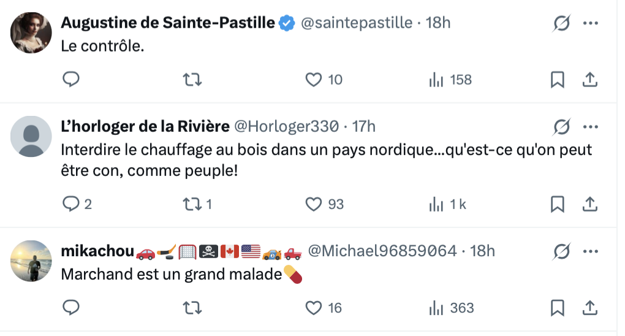Open more menu on Horloger330's tweet
The height and width of the screenshot is (336, 625).
(x=590, y=126)
